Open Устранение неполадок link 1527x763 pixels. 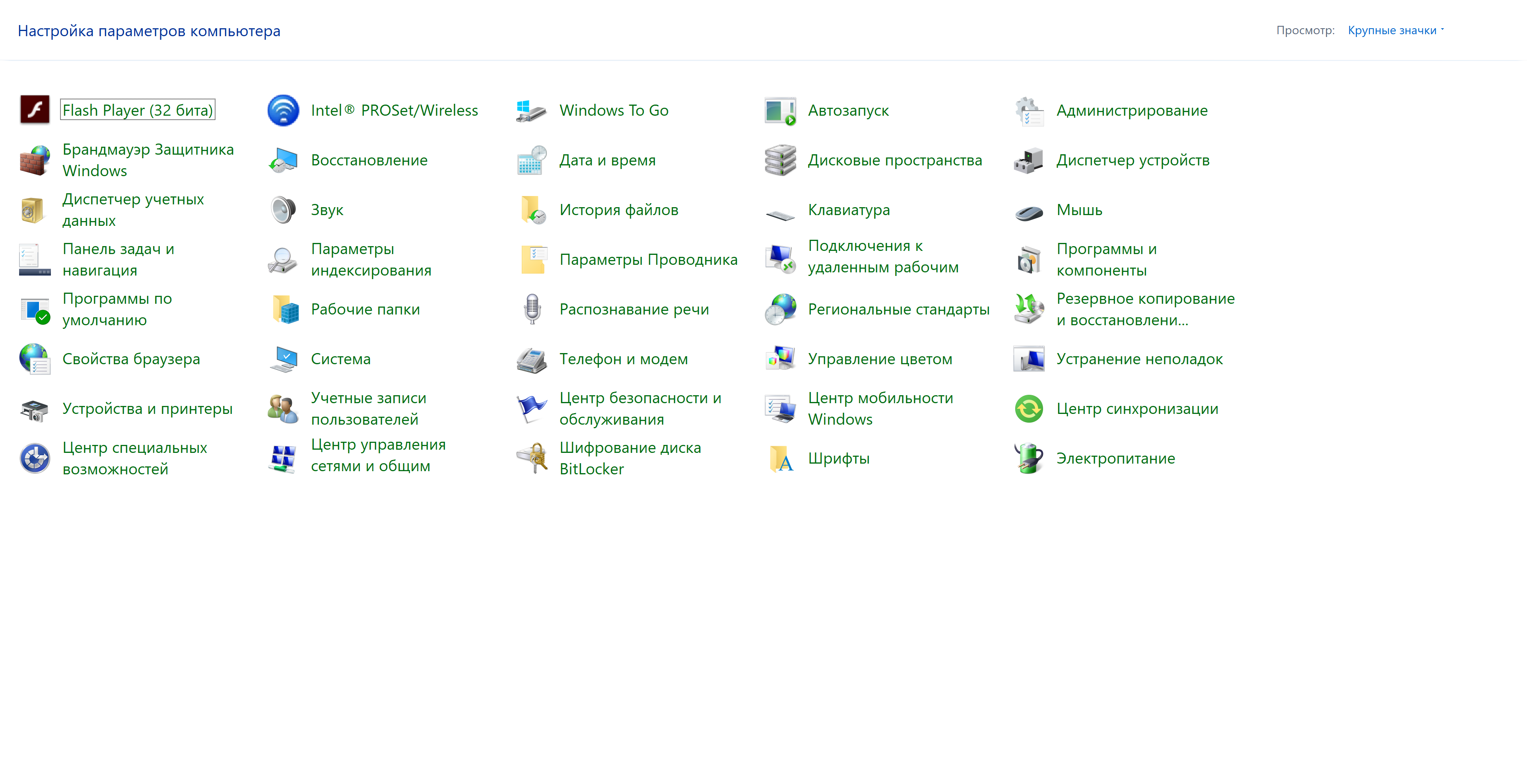click(1139, 359)
